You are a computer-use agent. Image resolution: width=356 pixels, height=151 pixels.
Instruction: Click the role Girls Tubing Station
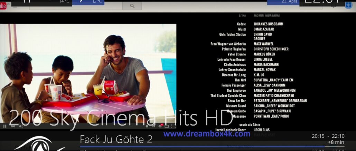(x=233, y=34)
